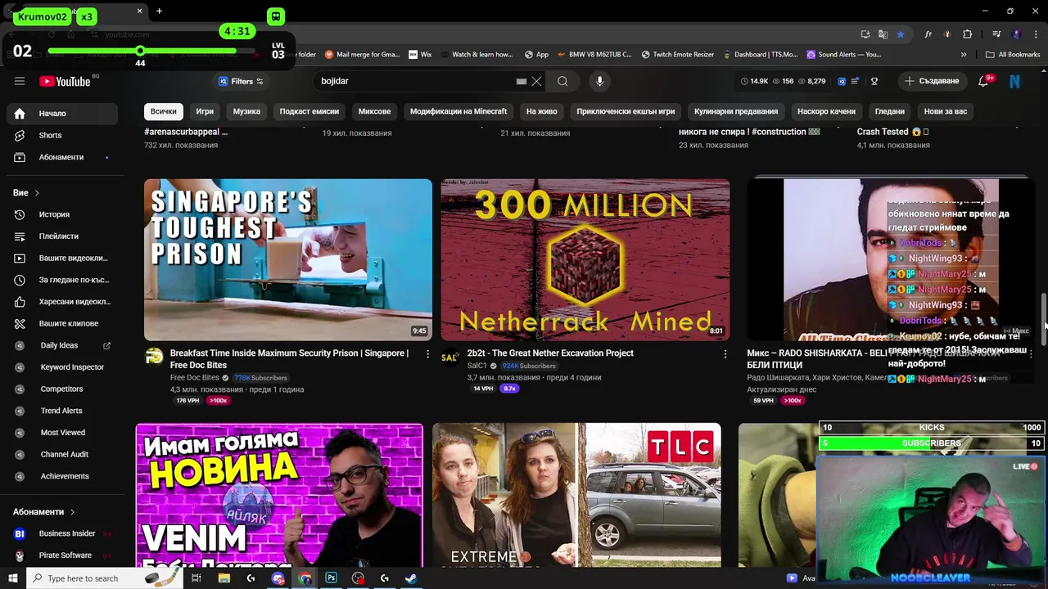Expand the Вие section chevron
The image size is (1048, 589).
(37, 193)
